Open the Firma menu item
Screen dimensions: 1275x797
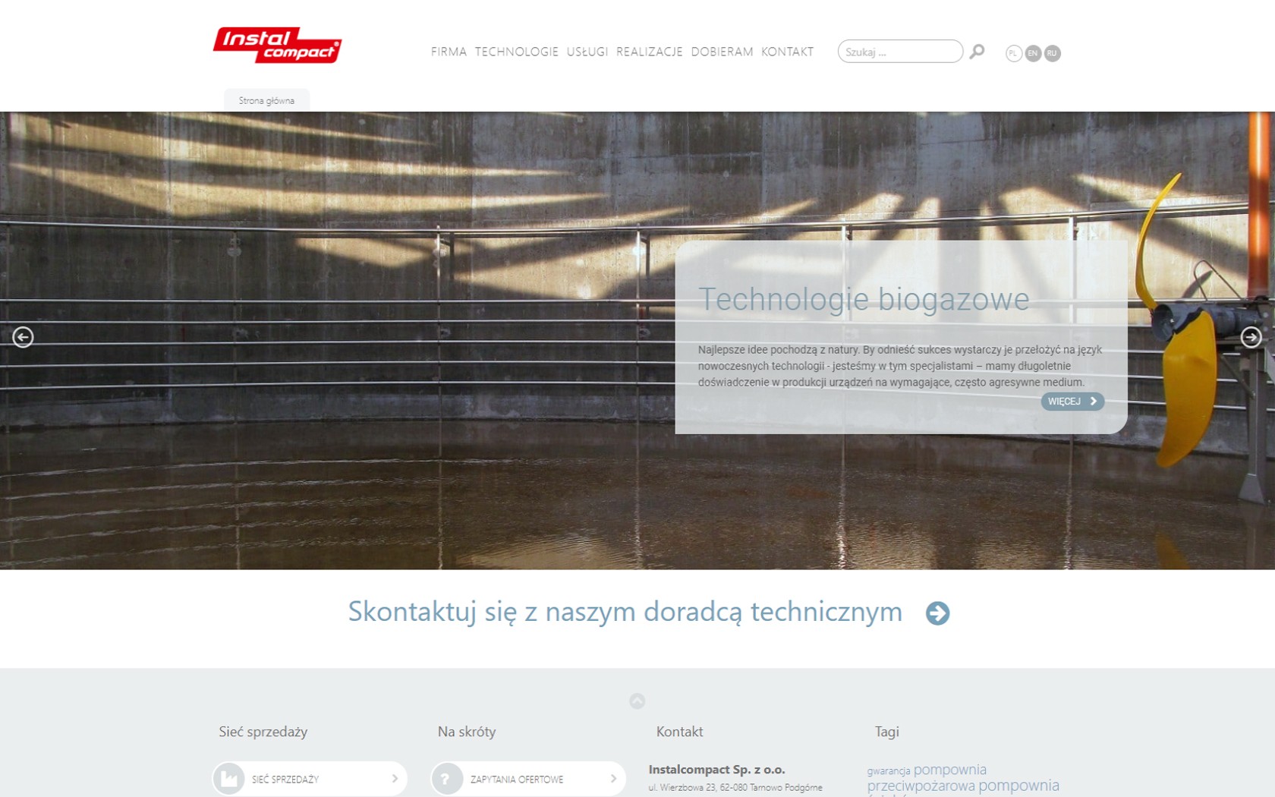(x=449, y=52)
